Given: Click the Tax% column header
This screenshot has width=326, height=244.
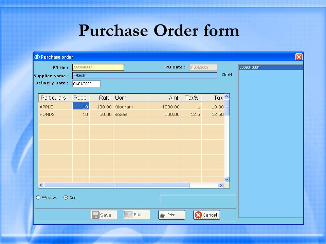Looking at the screenshot, I should [191, 98].
